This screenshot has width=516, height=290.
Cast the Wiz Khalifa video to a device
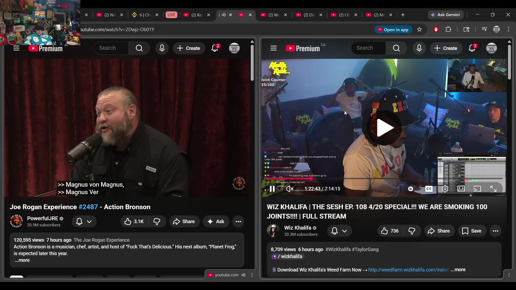pos(477,189)
